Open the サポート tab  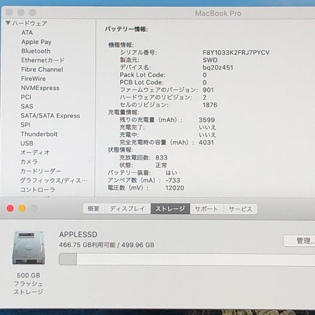pos(207,209)
